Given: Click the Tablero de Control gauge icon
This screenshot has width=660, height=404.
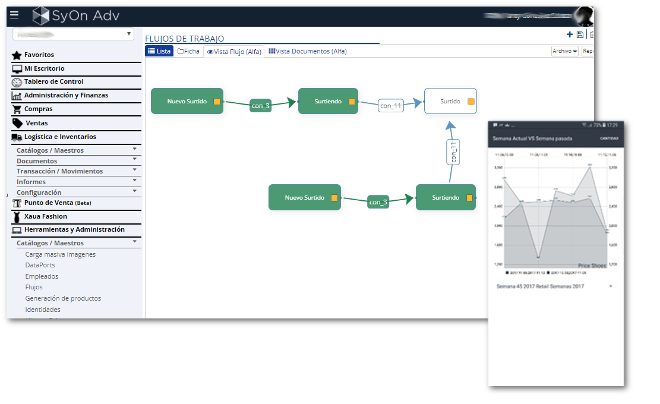Looking at the screenshot, I should click(17, 82).
